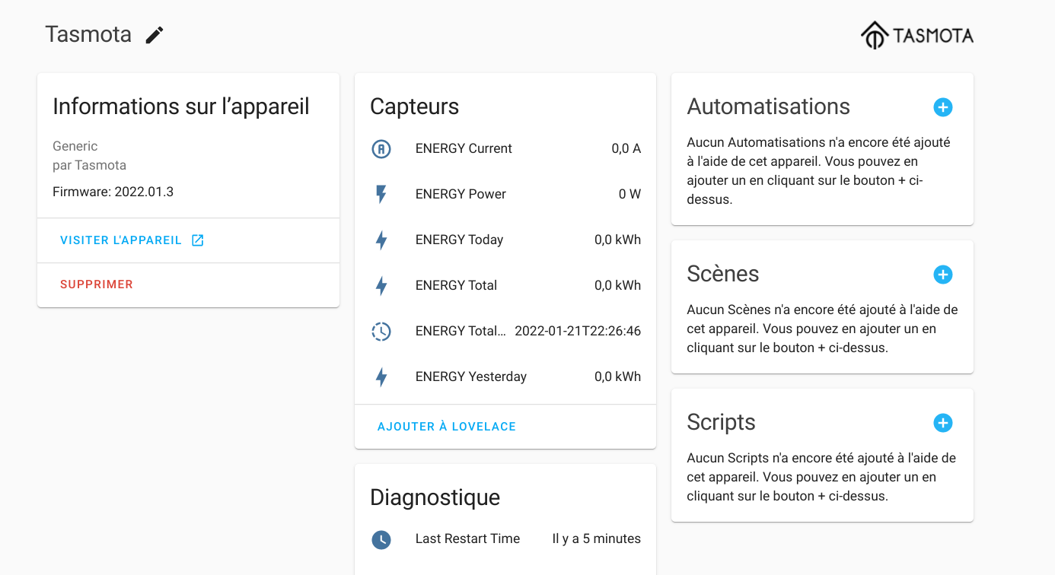Click the 0,0 kWh value for ENERGY Yesterday

pyautogui.click(x=617, y=376)
